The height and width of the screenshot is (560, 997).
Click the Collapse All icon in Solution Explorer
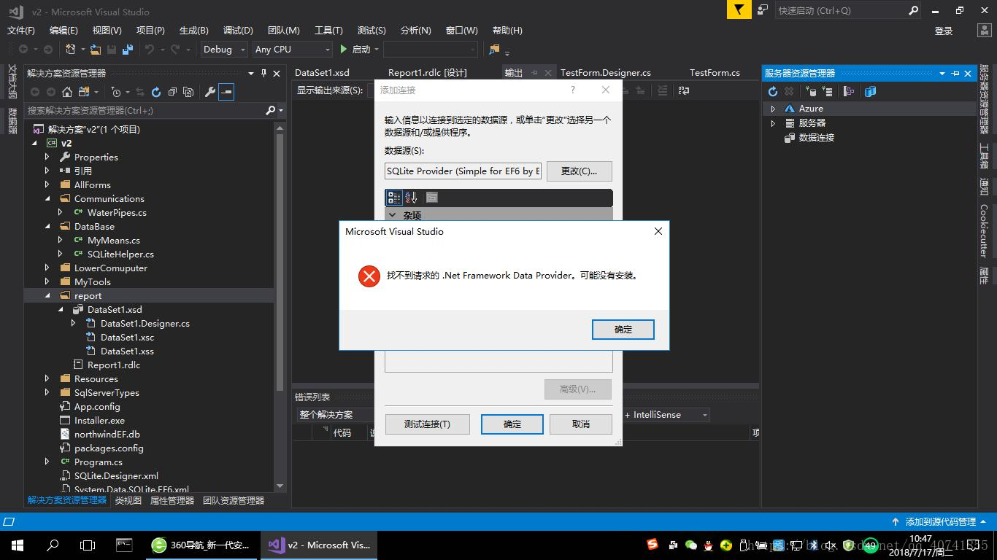click(x=174, y=91)
